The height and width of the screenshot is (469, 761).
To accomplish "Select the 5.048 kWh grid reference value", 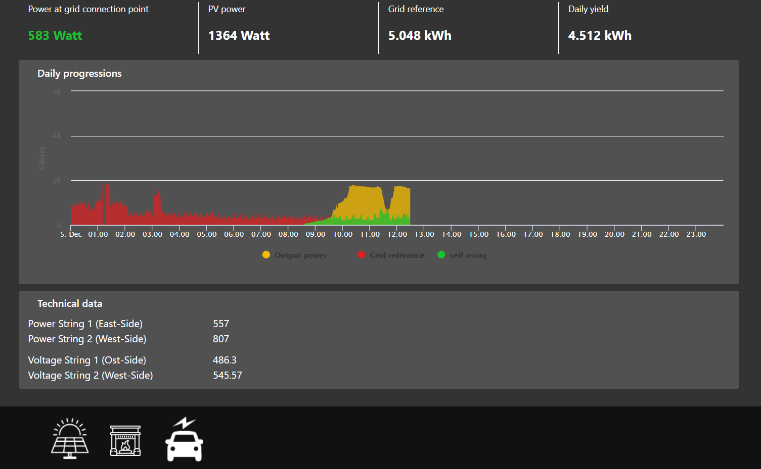I will (420, 36).
